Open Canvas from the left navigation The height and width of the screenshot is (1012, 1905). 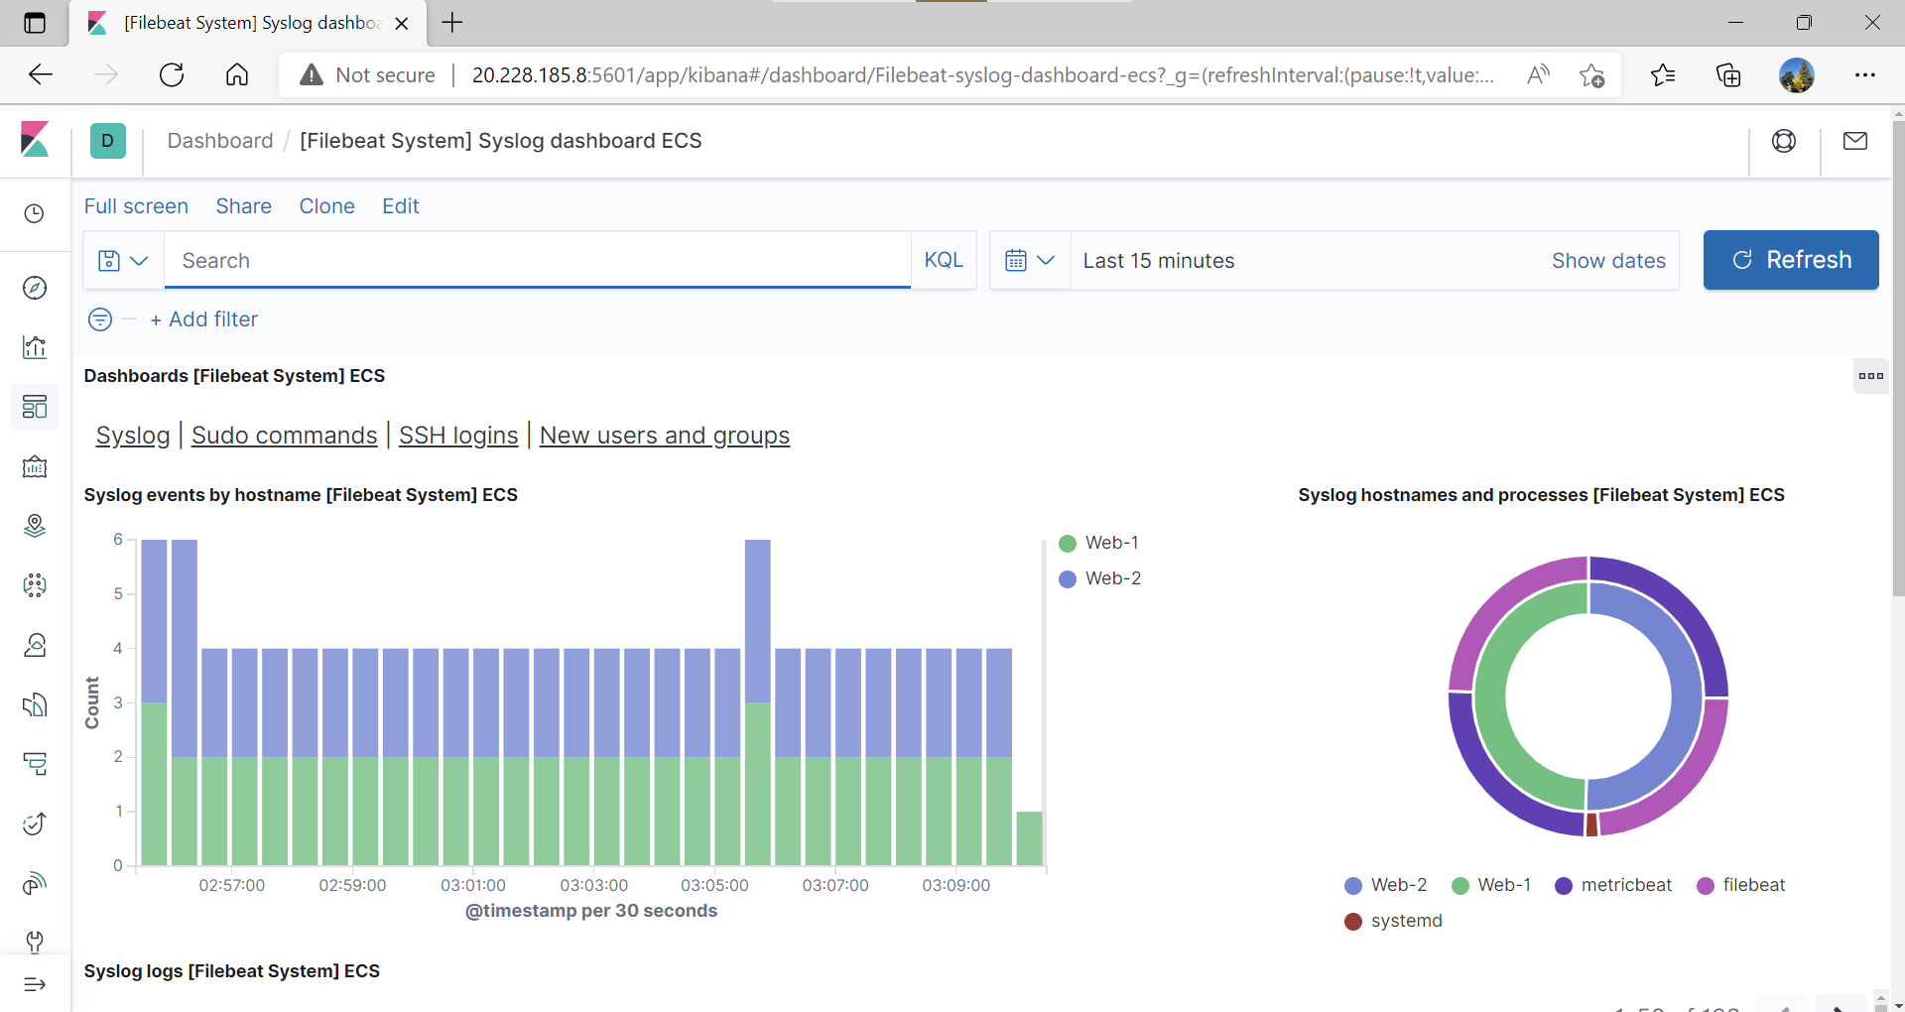[x=34, y=467]
